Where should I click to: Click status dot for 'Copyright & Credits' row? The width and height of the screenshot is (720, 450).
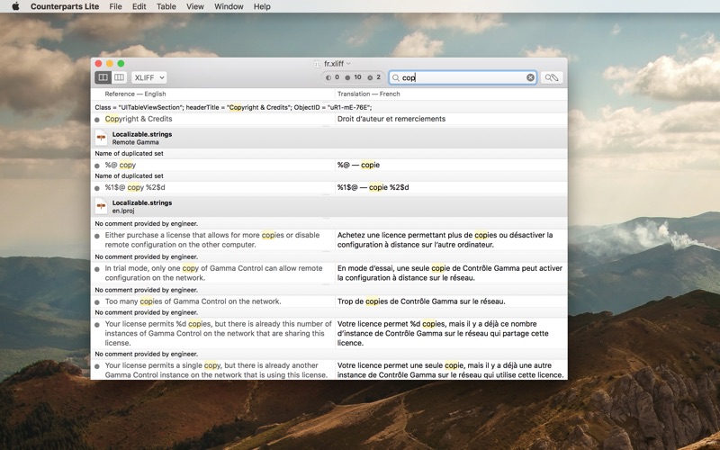pyautogui.click(x=97, y=120)
